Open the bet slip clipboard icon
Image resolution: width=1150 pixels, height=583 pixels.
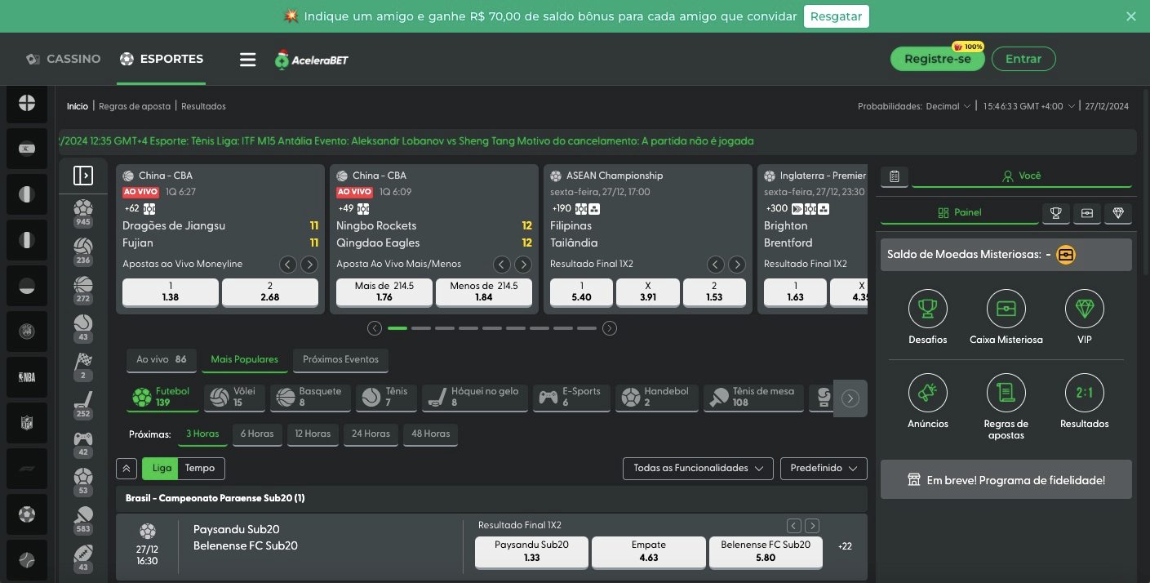[895, 176]
